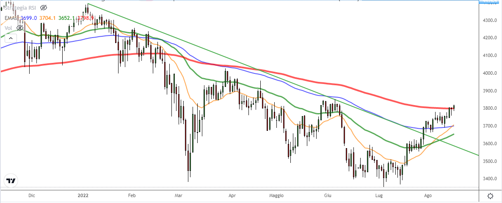
Task: Click the 2022 label on time axis
Action: (83, 196)
